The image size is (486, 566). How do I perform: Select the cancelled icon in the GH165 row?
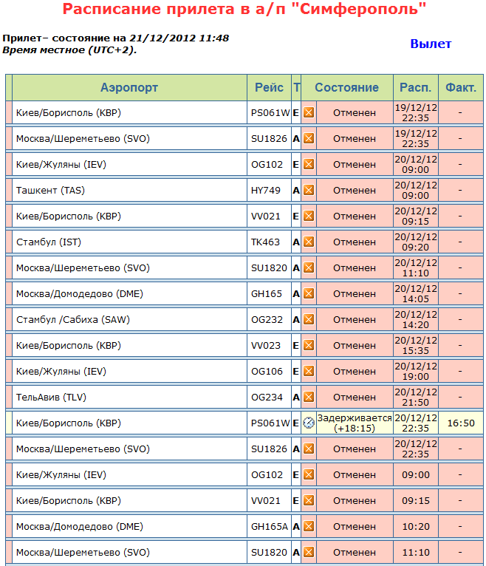309,293
